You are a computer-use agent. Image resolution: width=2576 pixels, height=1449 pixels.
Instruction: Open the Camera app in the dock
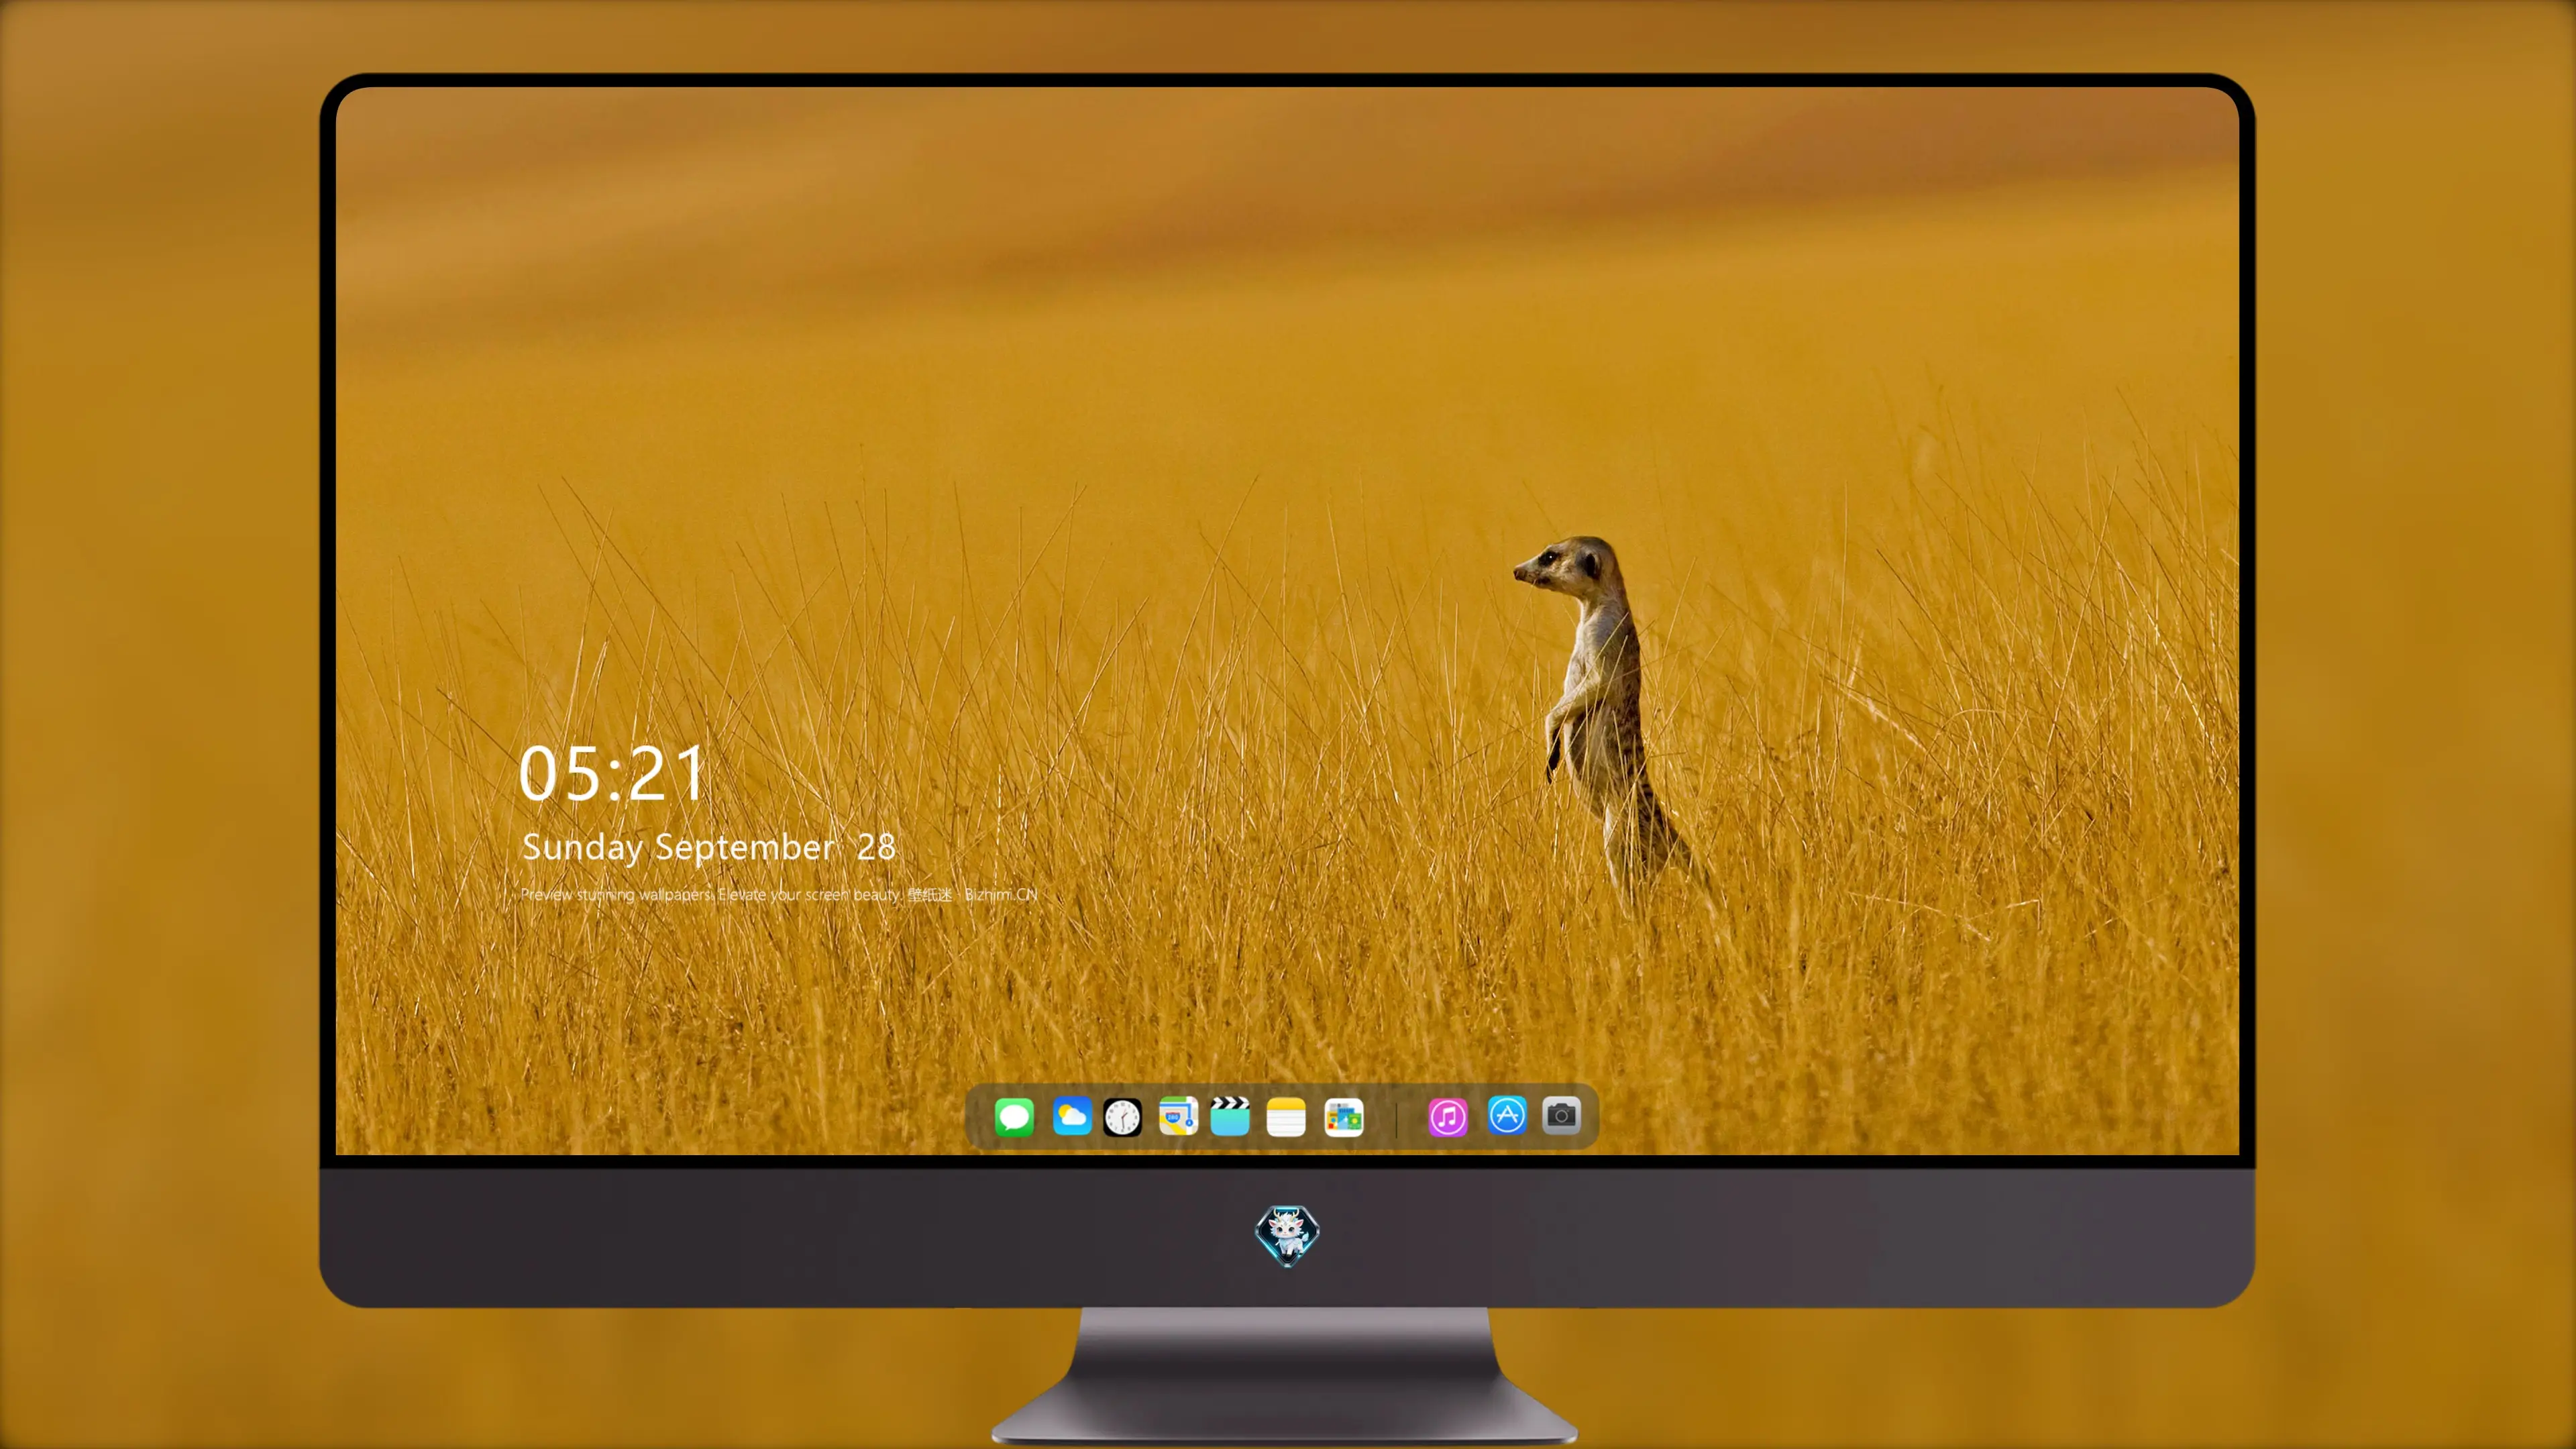click(x=1561, y=1115)
